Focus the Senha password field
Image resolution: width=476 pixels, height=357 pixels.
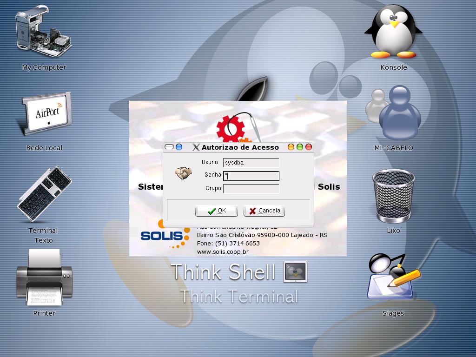(x=251, y=176)
